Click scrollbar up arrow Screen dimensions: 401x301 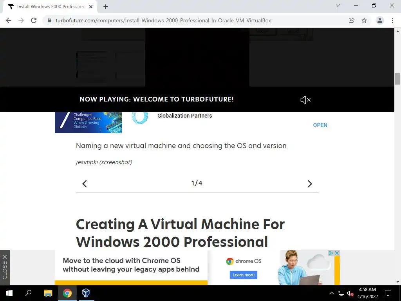pyautogui.click(x=397, y=31)
